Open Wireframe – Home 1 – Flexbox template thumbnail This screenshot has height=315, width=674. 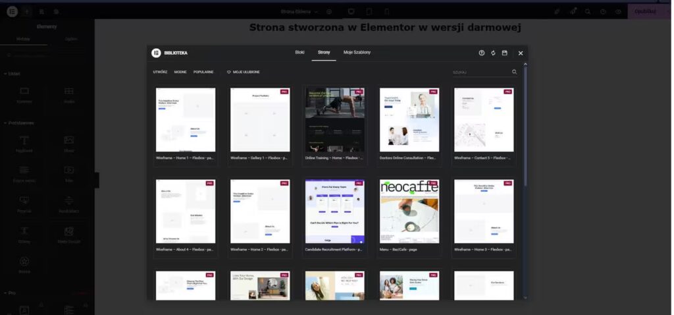tap(186, 120)
